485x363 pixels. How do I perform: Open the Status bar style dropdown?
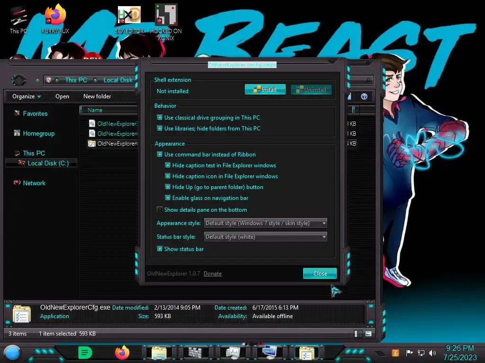click(265, 237)
